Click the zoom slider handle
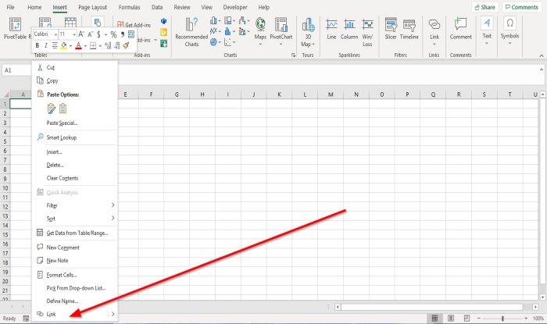 [502, 318]
